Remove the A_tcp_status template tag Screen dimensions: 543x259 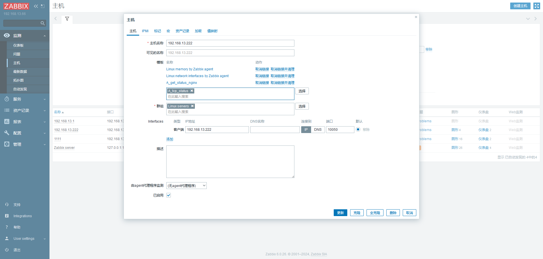(x=192, y=91)
